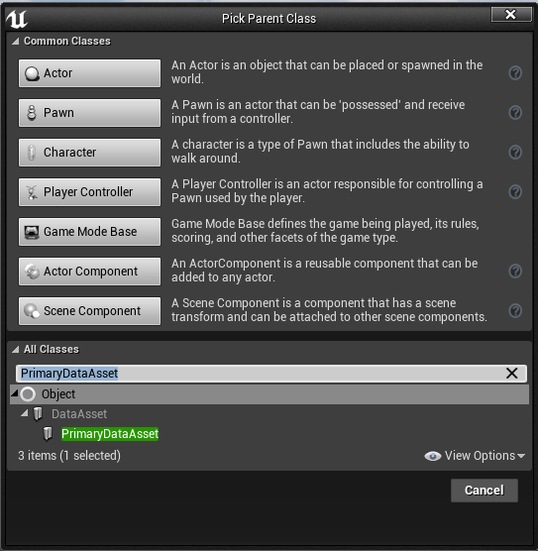Clear the class search with X icon
The image size is (538, 551).
point(511,374)
